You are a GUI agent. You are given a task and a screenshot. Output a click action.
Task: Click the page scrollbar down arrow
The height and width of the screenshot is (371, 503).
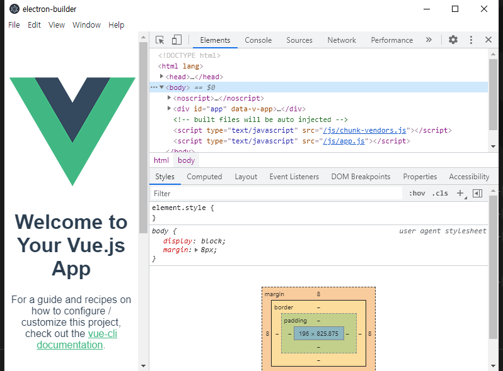pyautogui.click(x=143, y=365)
